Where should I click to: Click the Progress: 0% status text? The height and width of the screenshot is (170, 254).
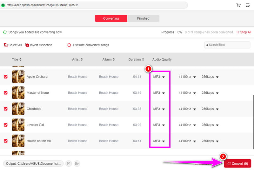(x=171, y=32)
